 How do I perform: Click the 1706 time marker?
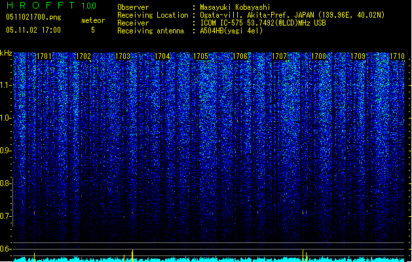[240, 56]
